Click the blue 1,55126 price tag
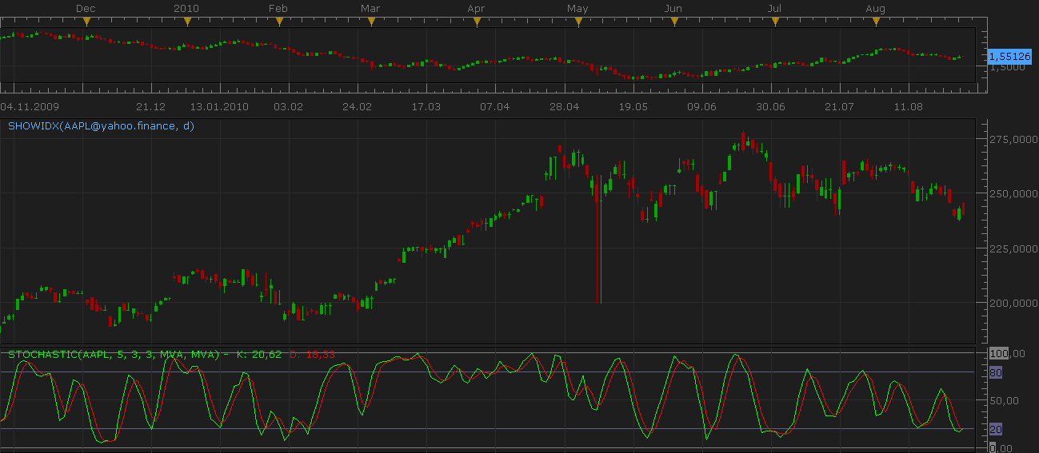The width and height of the screenshot is (1039, 453). 1009,57
